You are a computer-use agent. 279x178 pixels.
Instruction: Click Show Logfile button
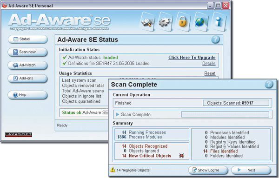click(208, 170)
